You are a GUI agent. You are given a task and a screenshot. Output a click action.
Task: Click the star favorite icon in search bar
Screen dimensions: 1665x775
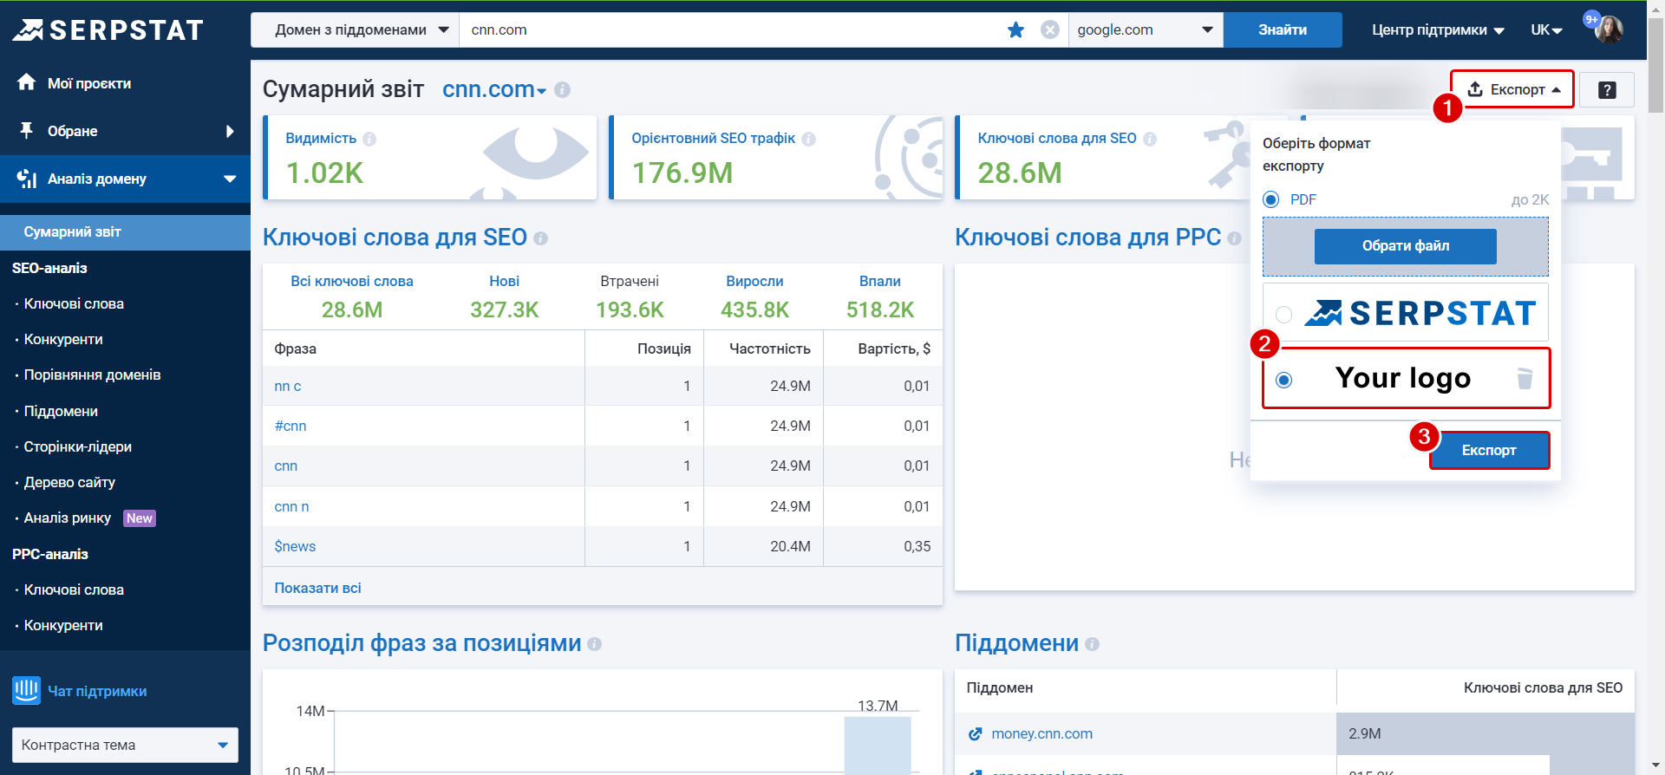click(x=1015, y=30)
